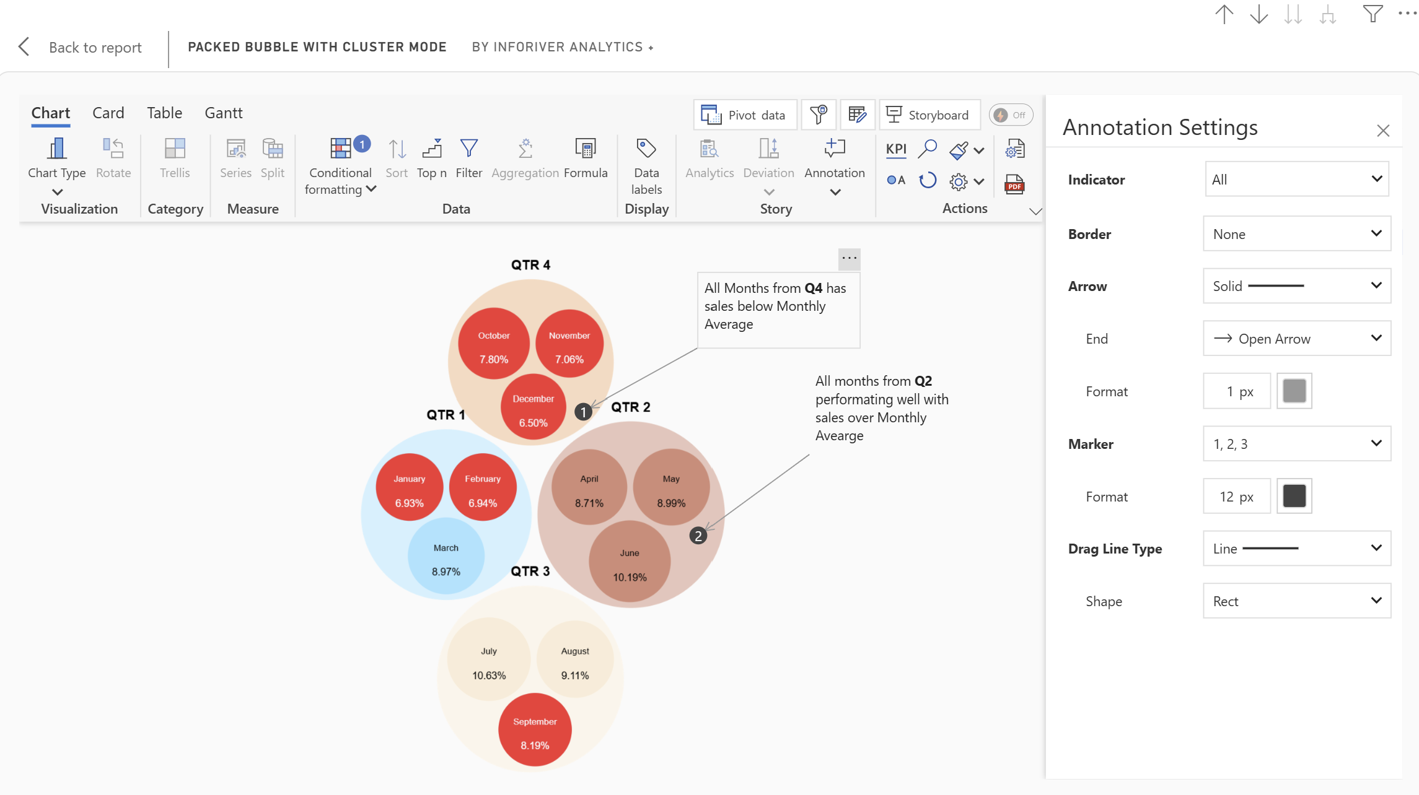Expand the Marker dropdown showing 1, 2, 3
Image resolution: width=1419 pixels, height=795 pixels.
tap(1296, 444)
